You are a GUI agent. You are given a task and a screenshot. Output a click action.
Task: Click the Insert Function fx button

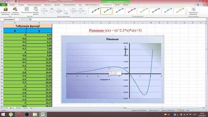[30, 19]
